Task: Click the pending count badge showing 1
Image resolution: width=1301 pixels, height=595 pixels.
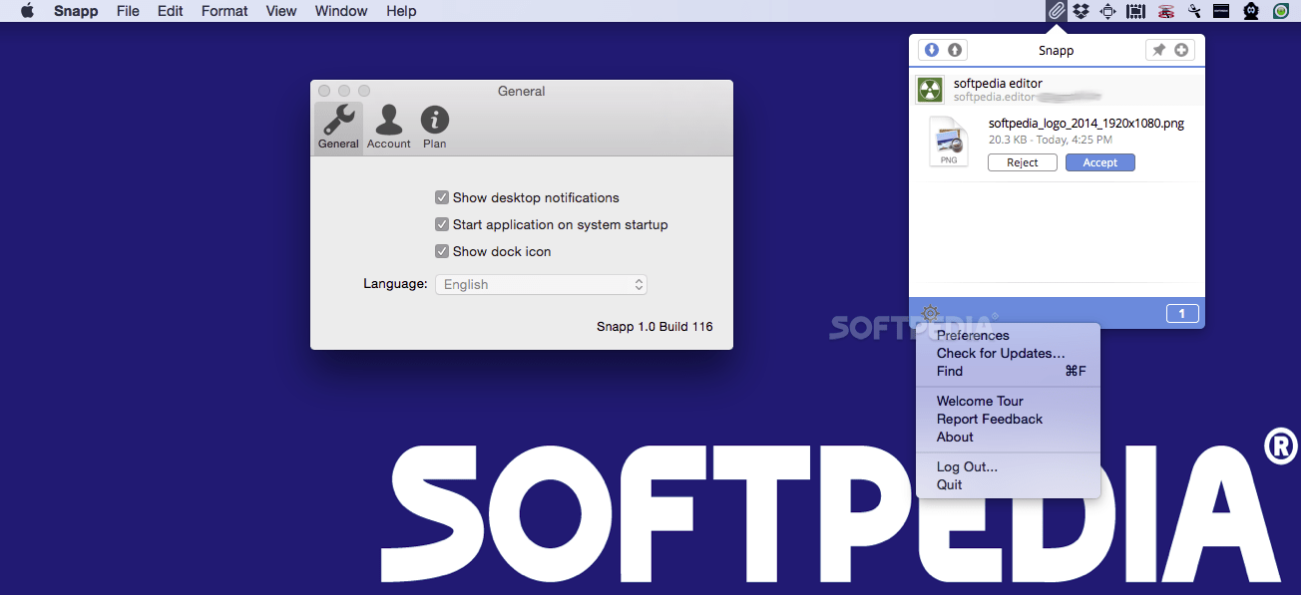Action: [1182, 313]
